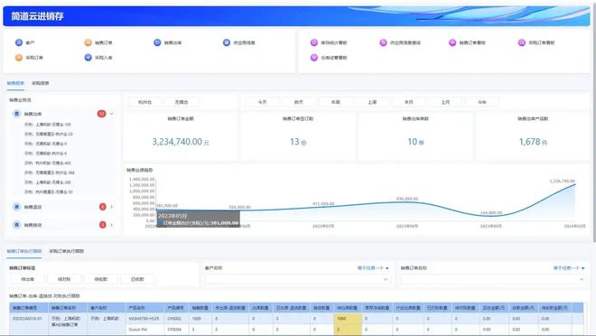Click the 销售订单编号 table column header
This screenshot has height=336, width=596.
pyautogui.click(x=29, y=307)
